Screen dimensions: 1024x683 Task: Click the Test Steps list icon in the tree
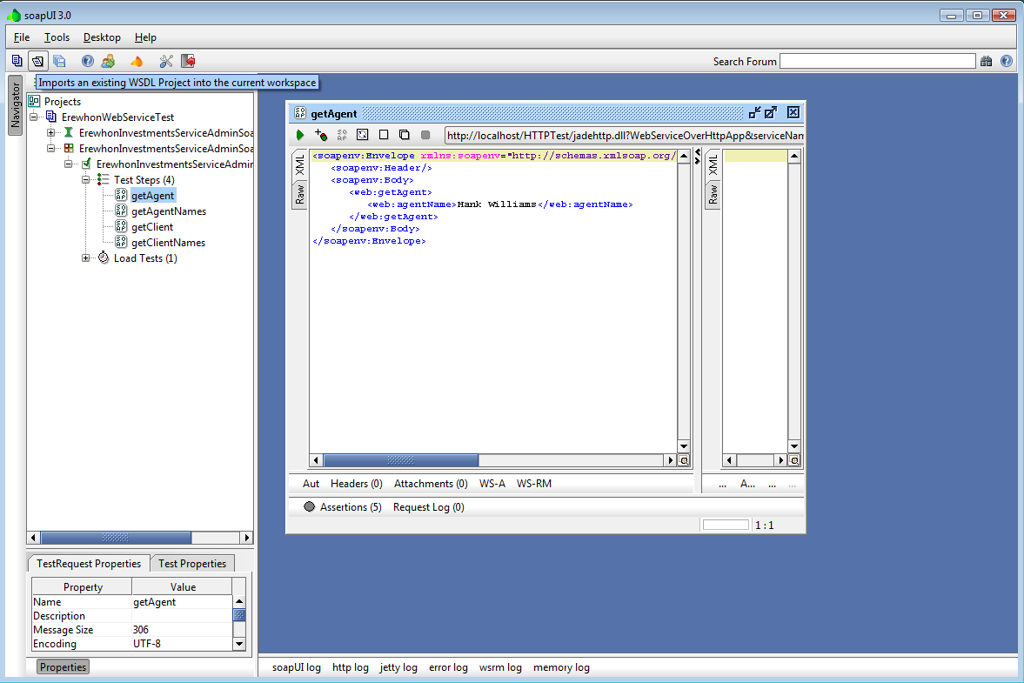(x=104, y=179)
